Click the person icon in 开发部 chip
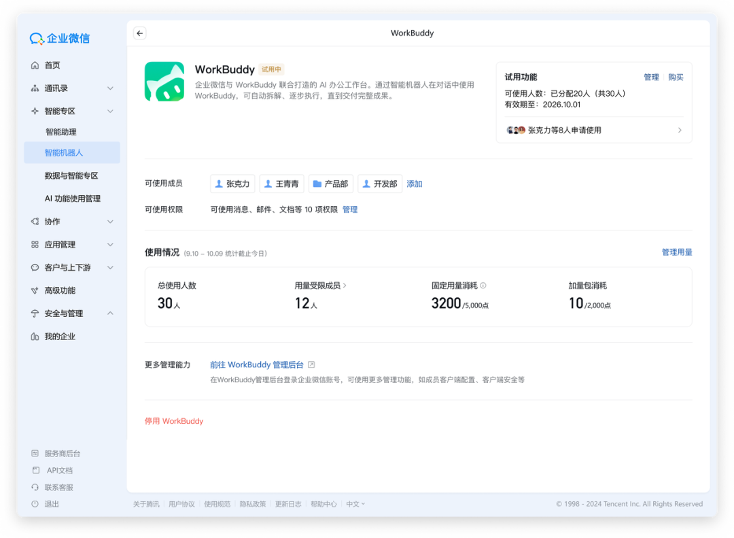The image size is (734, 538). [x=366, y=184]
